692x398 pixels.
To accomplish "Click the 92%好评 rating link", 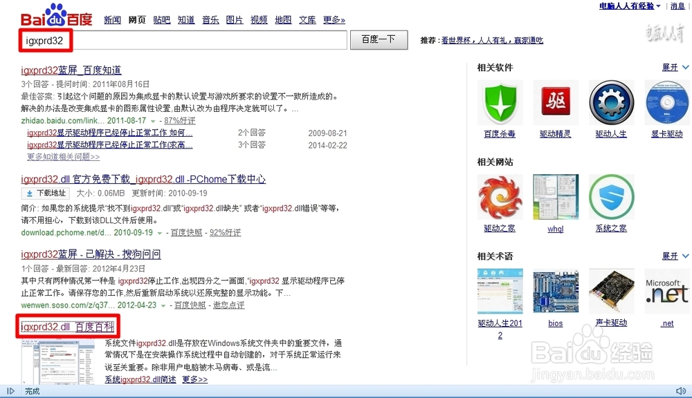I will point(225,233).
